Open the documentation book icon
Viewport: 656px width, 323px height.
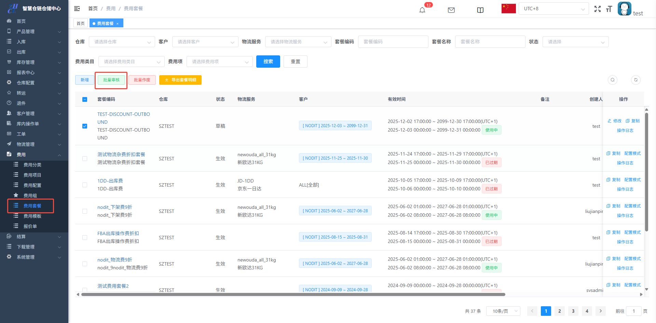click(x=480, y=10)
